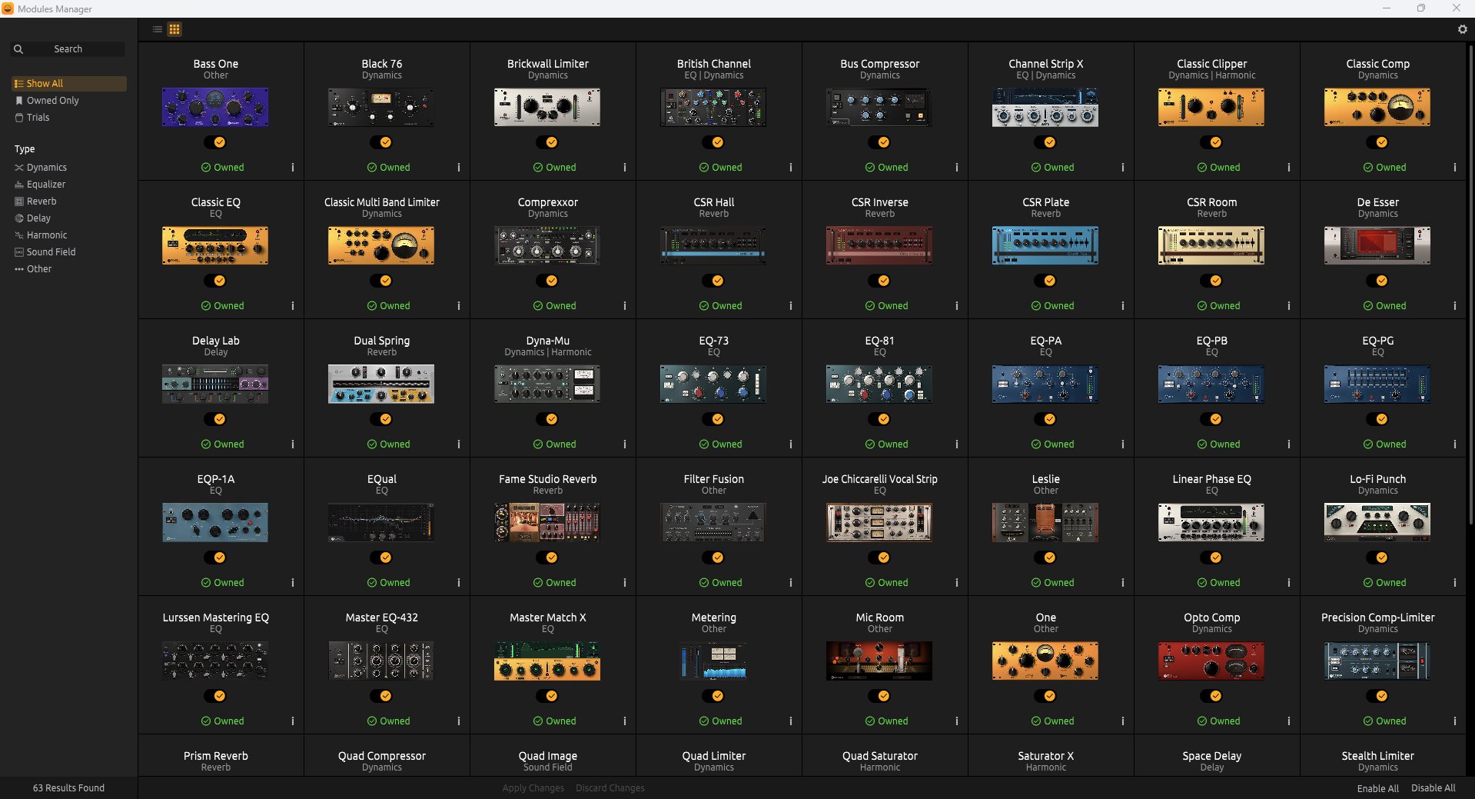The width and height of the screenshot is (1475, 799).
Task: View info for Classic Clipper
Action: (x=1289, y=167)
